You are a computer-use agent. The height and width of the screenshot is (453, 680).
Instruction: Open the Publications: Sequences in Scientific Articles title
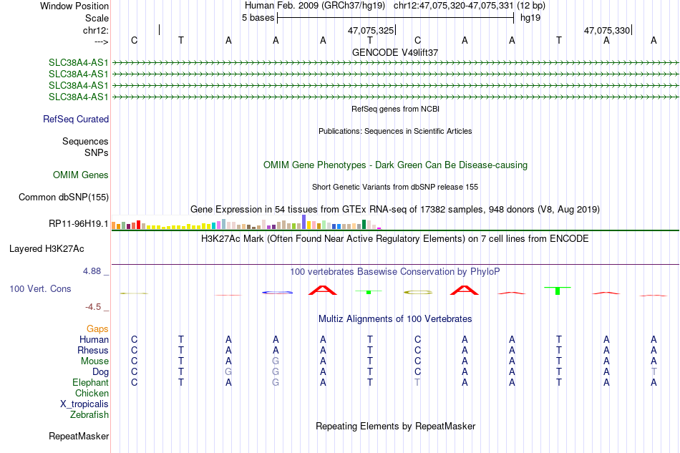pyautogui.click(x=395, y=132)
